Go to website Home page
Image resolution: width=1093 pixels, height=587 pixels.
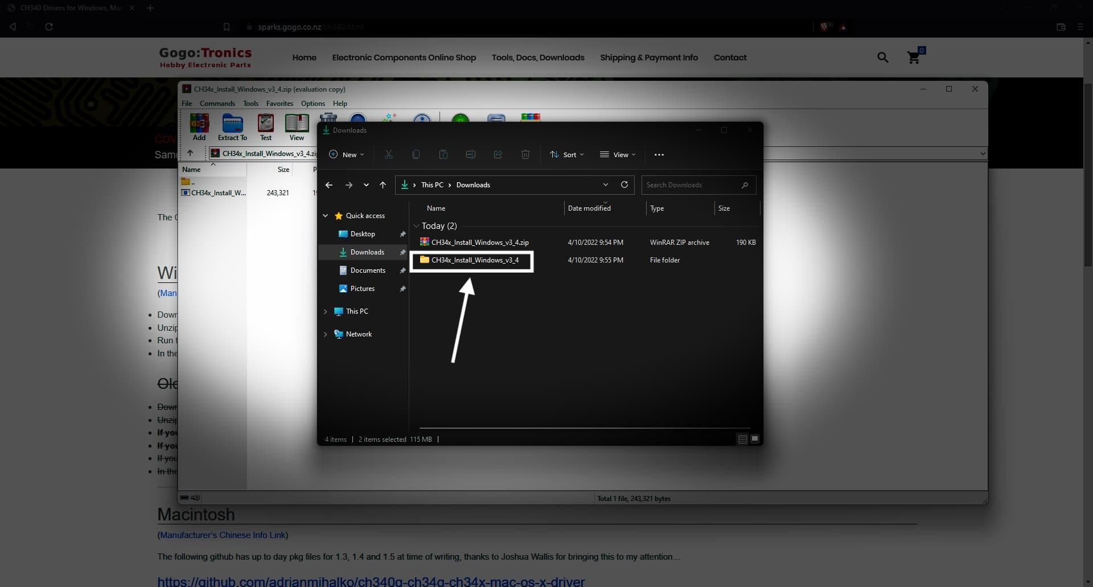pyautogui.click(x=305, y=58)
